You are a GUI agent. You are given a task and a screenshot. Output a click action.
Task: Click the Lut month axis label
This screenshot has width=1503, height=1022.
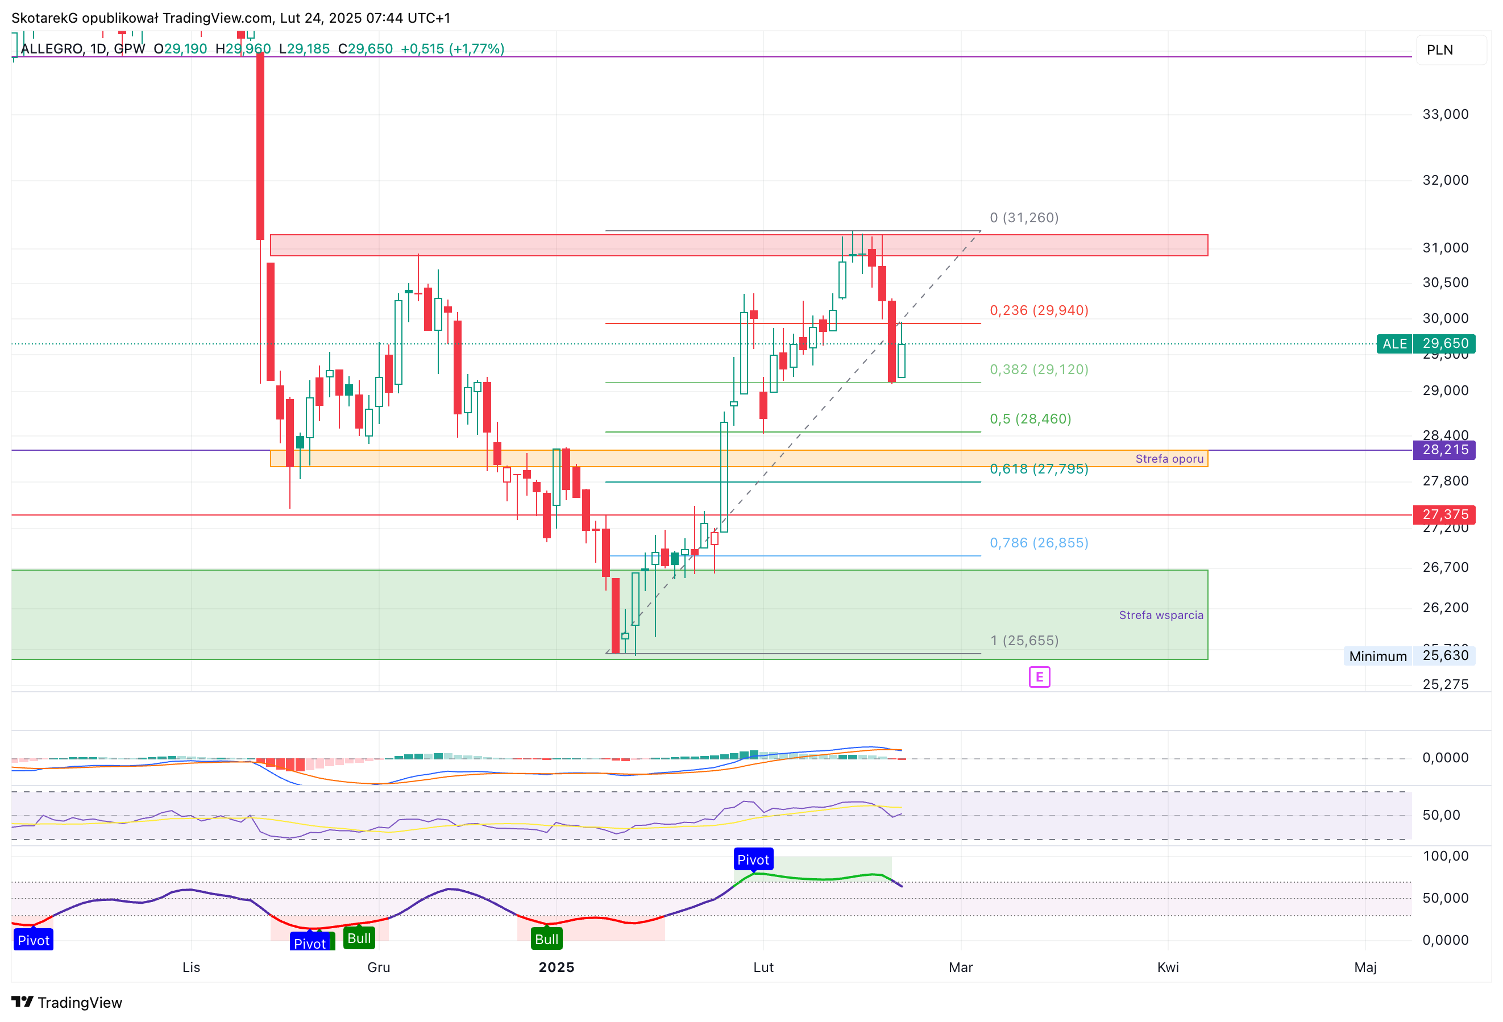pos(763,967)
